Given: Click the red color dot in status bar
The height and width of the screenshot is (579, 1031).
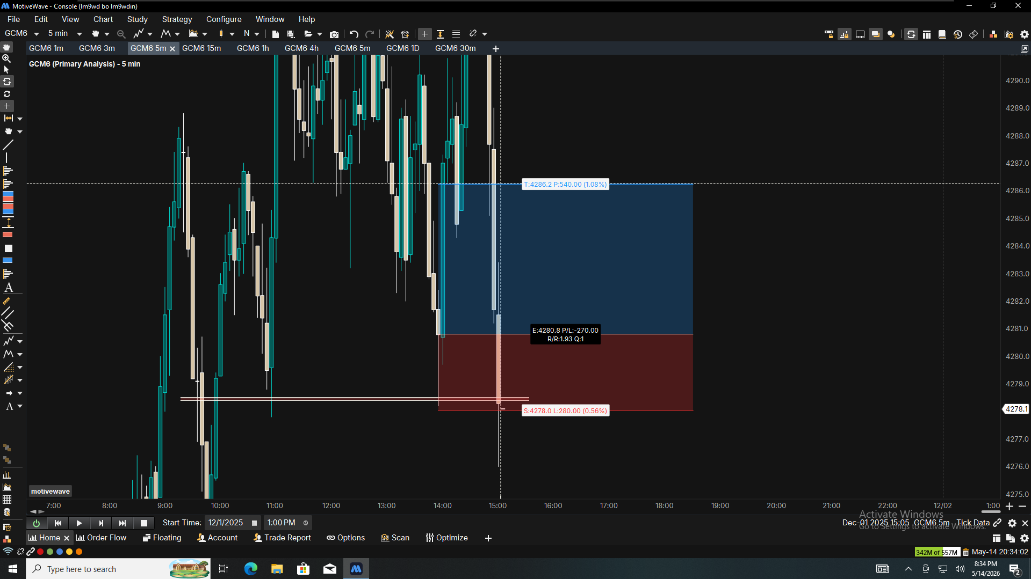Looking at the screenshot, I should [40, 552].
